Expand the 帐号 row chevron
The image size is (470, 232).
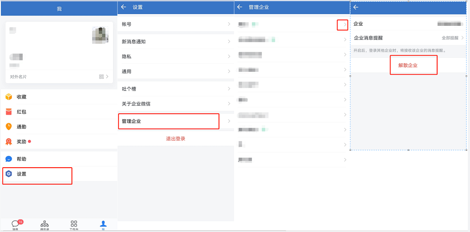(x=229, y=24)
